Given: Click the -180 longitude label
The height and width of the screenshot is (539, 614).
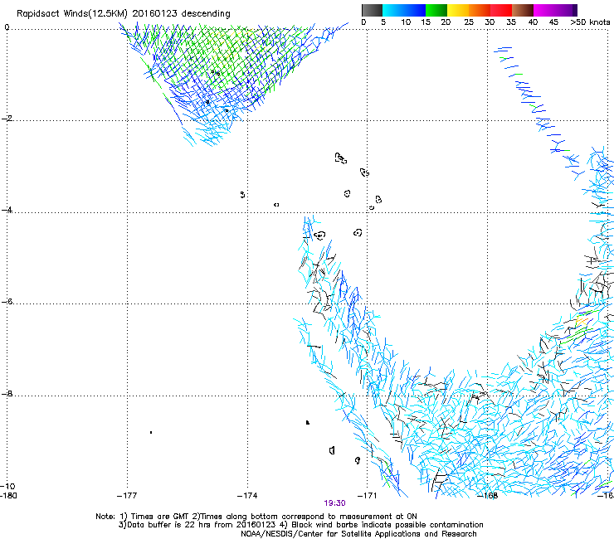Looking at the screenshot, I should pyautogui.click(x=8, y=496).
